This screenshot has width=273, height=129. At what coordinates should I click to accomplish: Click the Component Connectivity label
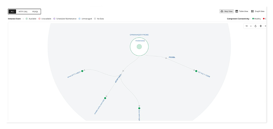(x=238, y=19)
